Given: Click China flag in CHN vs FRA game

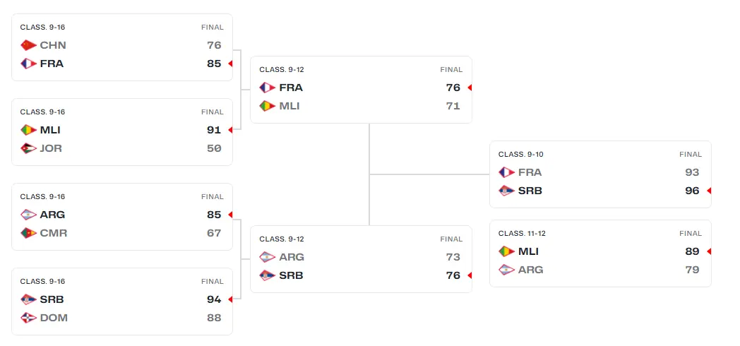Looking at the screenshot, I should click(28, 45).
